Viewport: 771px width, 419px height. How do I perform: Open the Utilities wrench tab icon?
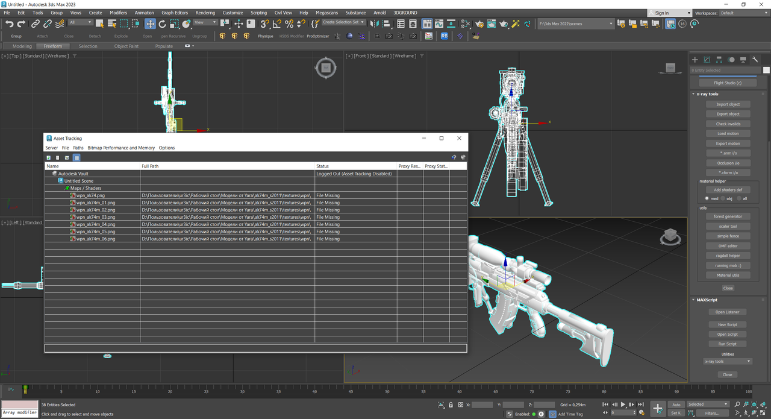pos(755,60)
